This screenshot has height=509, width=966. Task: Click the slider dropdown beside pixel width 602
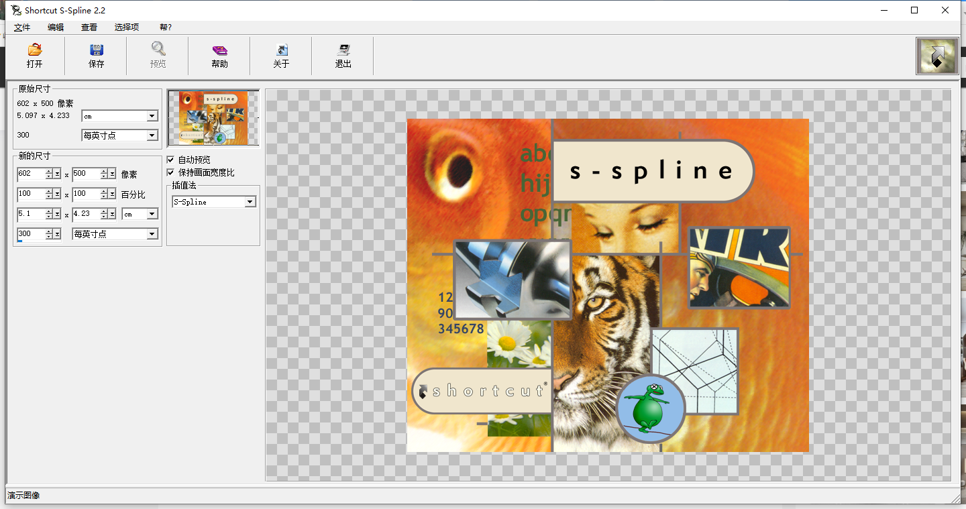click(x=58, y=174)
